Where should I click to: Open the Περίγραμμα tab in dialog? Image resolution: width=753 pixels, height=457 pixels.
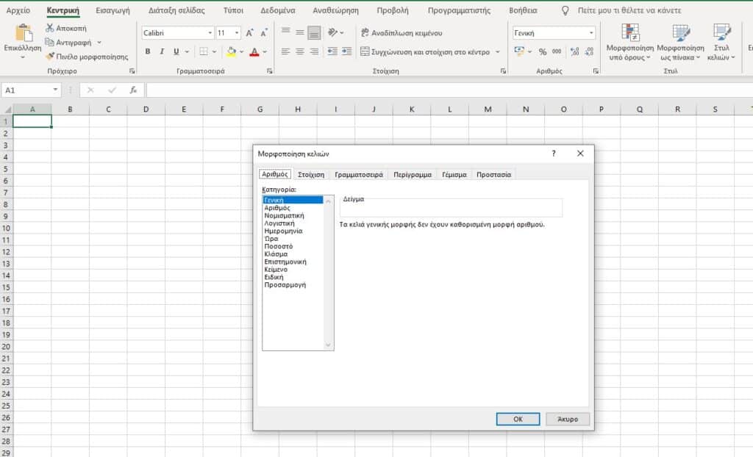point(413,175)
